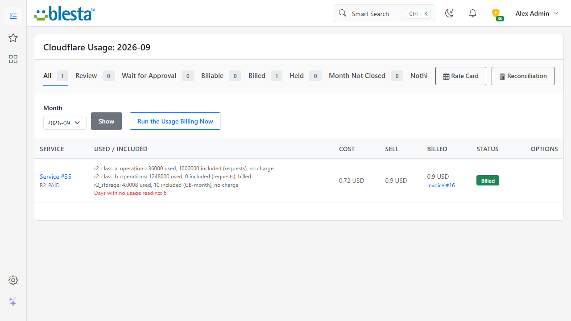Toggle the sidebar menu expand icon
This screenshot has width=571, height=321.
pyautogui.click(x=13, y=16)
